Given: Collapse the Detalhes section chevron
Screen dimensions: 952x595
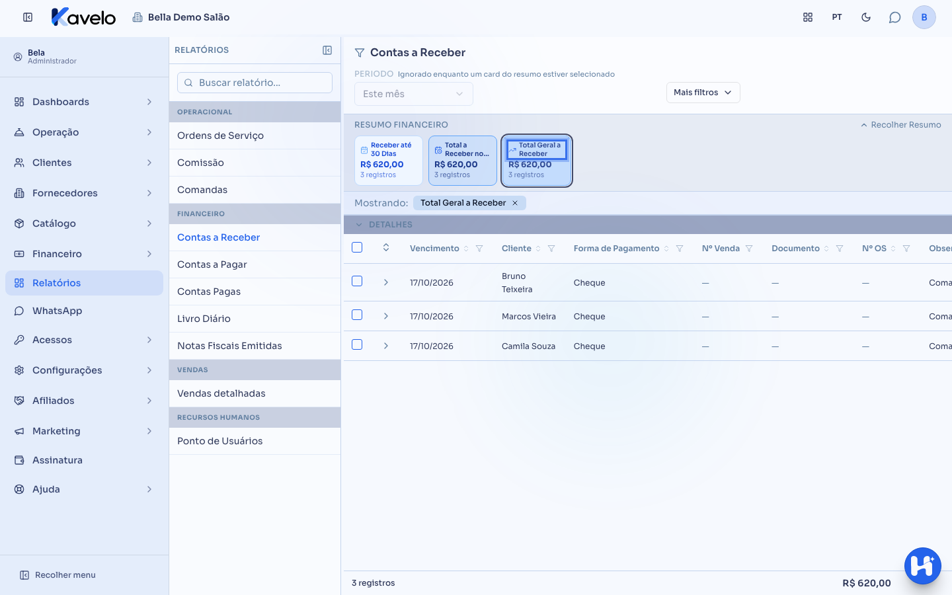Looking at the screenshot, I should point(359,225).
